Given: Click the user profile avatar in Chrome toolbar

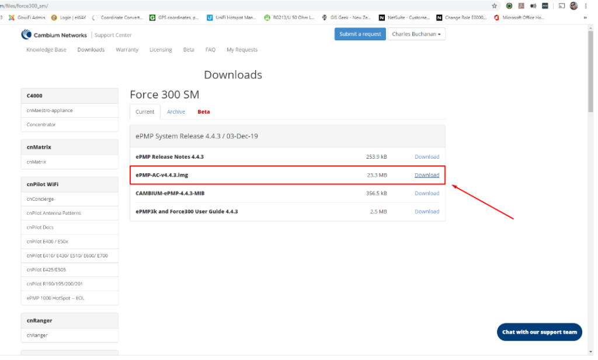Looking at the screenshot, I should tap(573, 6).
